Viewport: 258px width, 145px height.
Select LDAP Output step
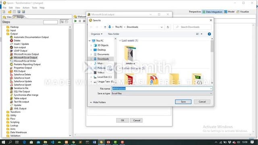pos(21,51)
